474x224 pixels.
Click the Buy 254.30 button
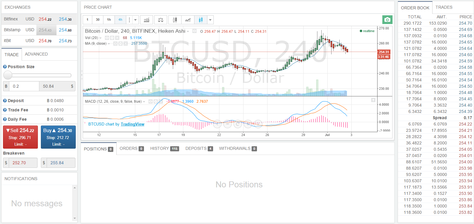pyautogui.click(x=58, y=137)
